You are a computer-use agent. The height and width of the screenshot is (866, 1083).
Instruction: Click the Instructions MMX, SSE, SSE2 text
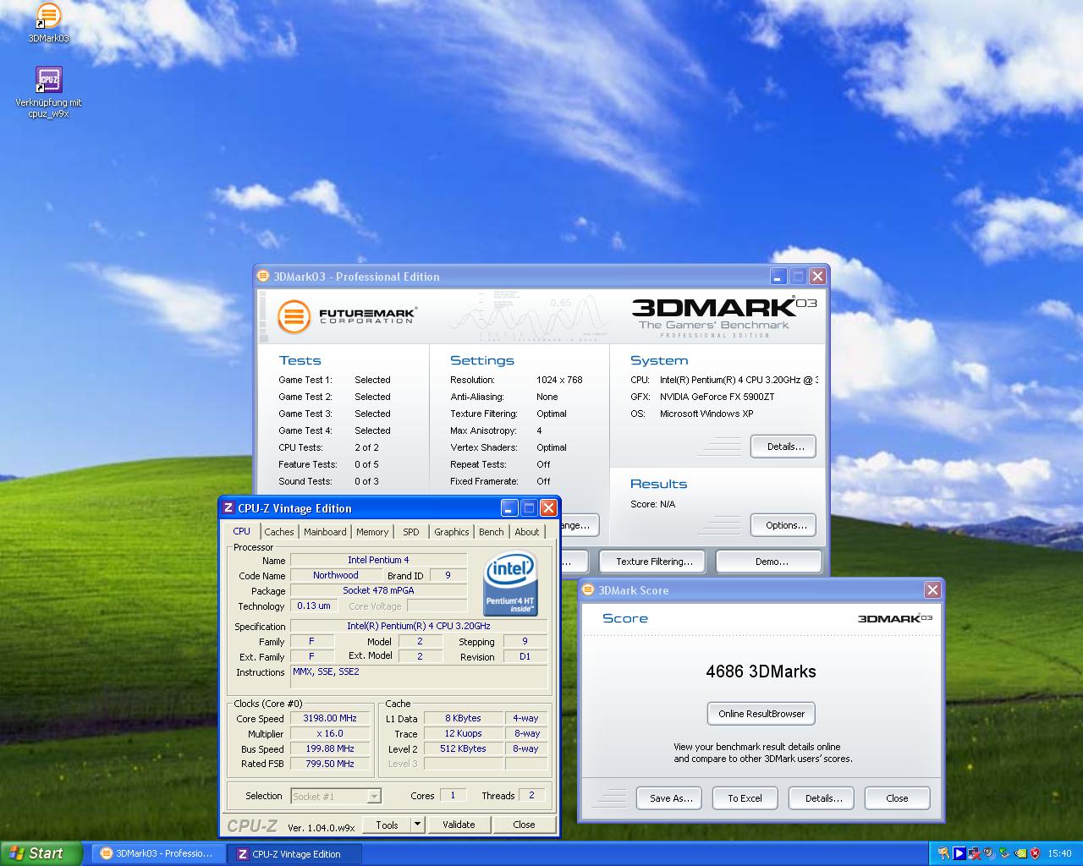(x=326, y=671)
